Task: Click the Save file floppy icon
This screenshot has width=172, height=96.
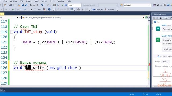Action: pos(23,5)
